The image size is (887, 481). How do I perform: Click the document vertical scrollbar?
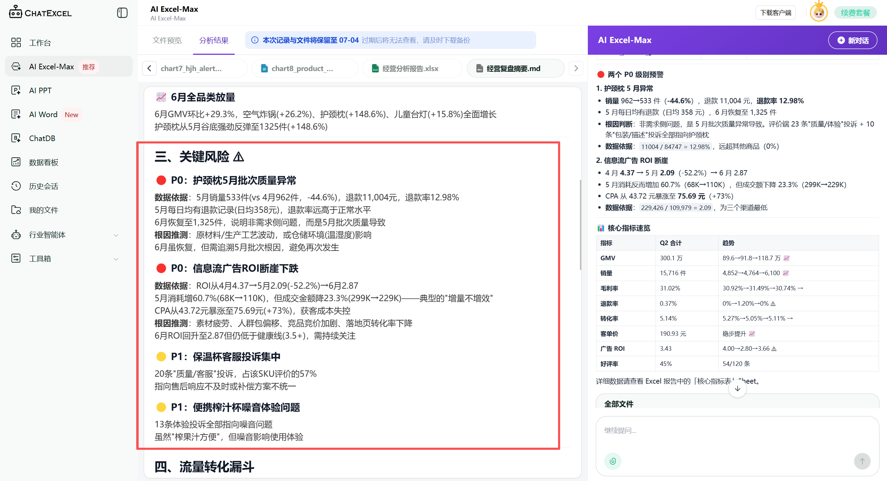(x=580, y=225)
